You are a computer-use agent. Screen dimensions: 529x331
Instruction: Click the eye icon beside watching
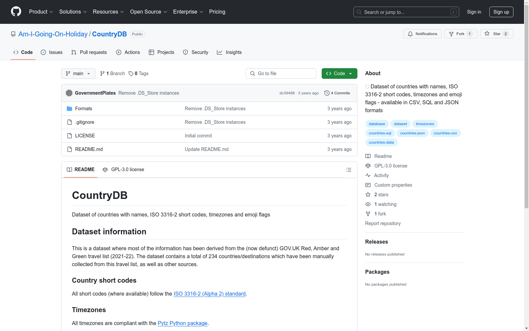pos(368,204)
